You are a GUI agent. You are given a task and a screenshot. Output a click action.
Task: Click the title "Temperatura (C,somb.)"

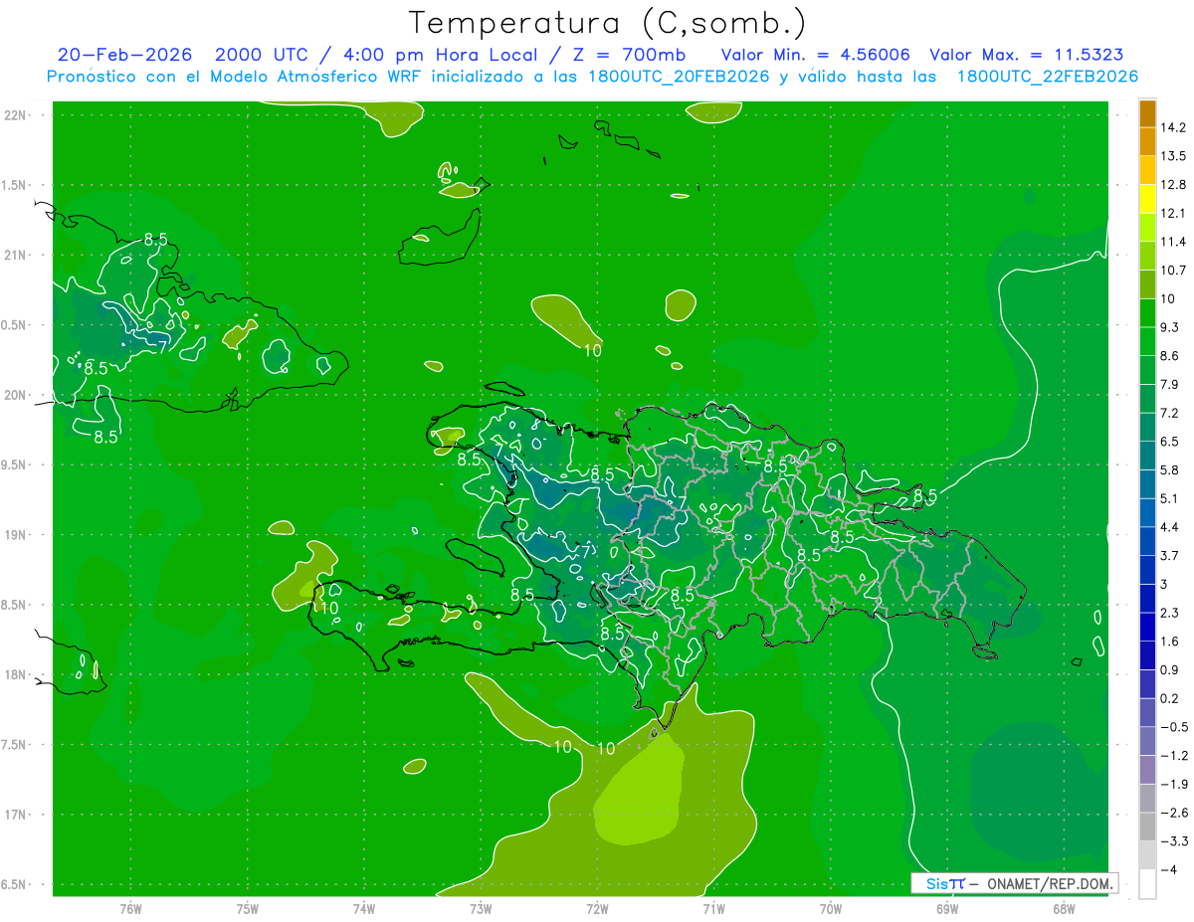pyautogui.click(x=606, y=23)
